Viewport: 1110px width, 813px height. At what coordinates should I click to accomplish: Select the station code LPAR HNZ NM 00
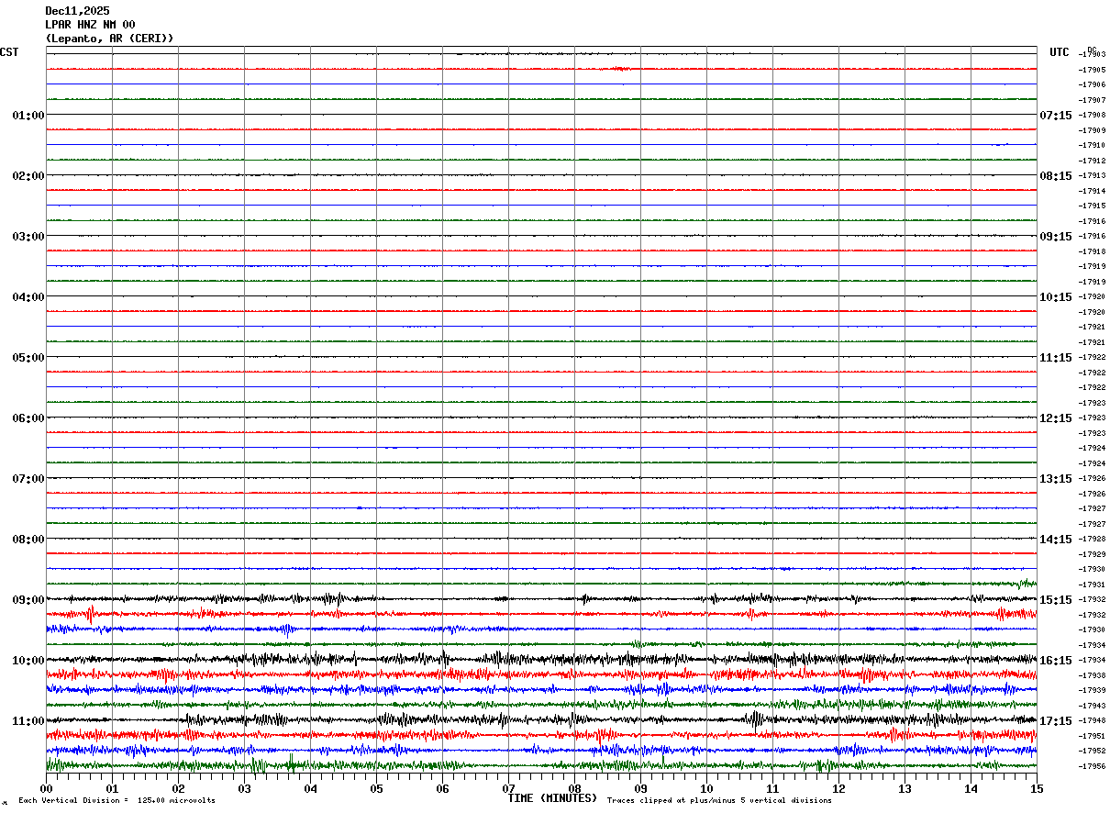pos(90,25)
